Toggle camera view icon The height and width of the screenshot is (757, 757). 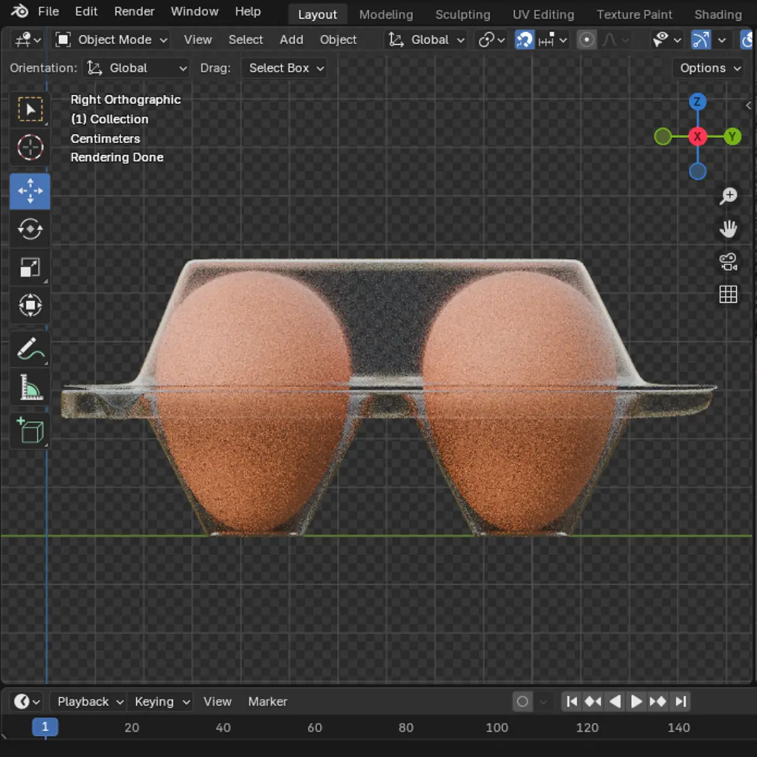(x=729, y=262)
